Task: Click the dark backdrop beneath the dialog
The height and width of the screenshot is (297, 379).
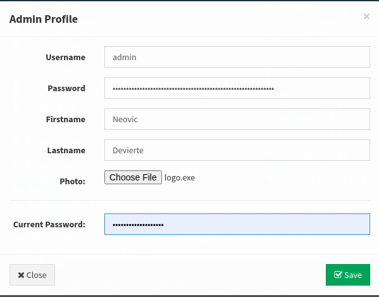Action: pyautogui.click(x=190, y=296)
